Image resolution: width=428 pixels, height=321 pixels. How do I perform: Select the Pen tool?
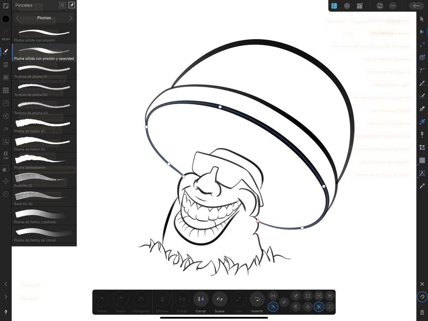point(422,109)
